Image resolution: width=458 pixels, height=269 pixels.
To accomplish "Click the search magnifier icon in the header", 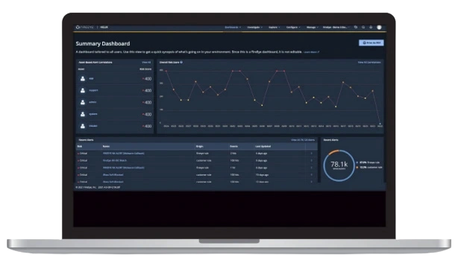I will pos(363,27).
